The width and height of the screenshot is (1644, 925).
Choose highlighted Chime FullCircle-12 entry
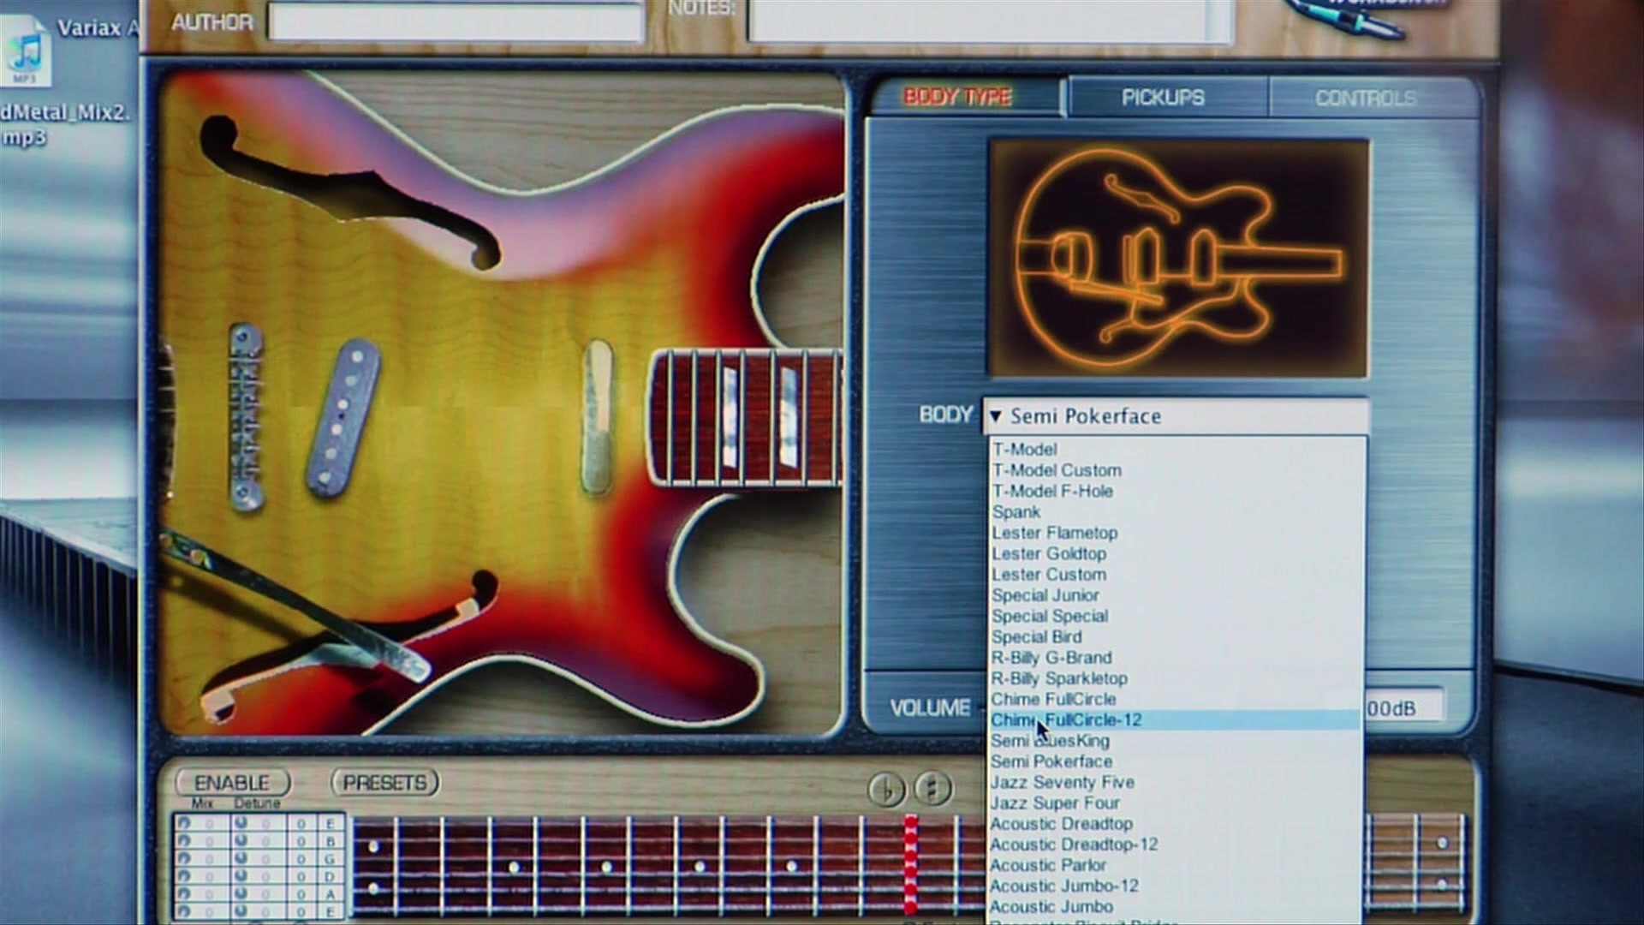pos(1175,720)
